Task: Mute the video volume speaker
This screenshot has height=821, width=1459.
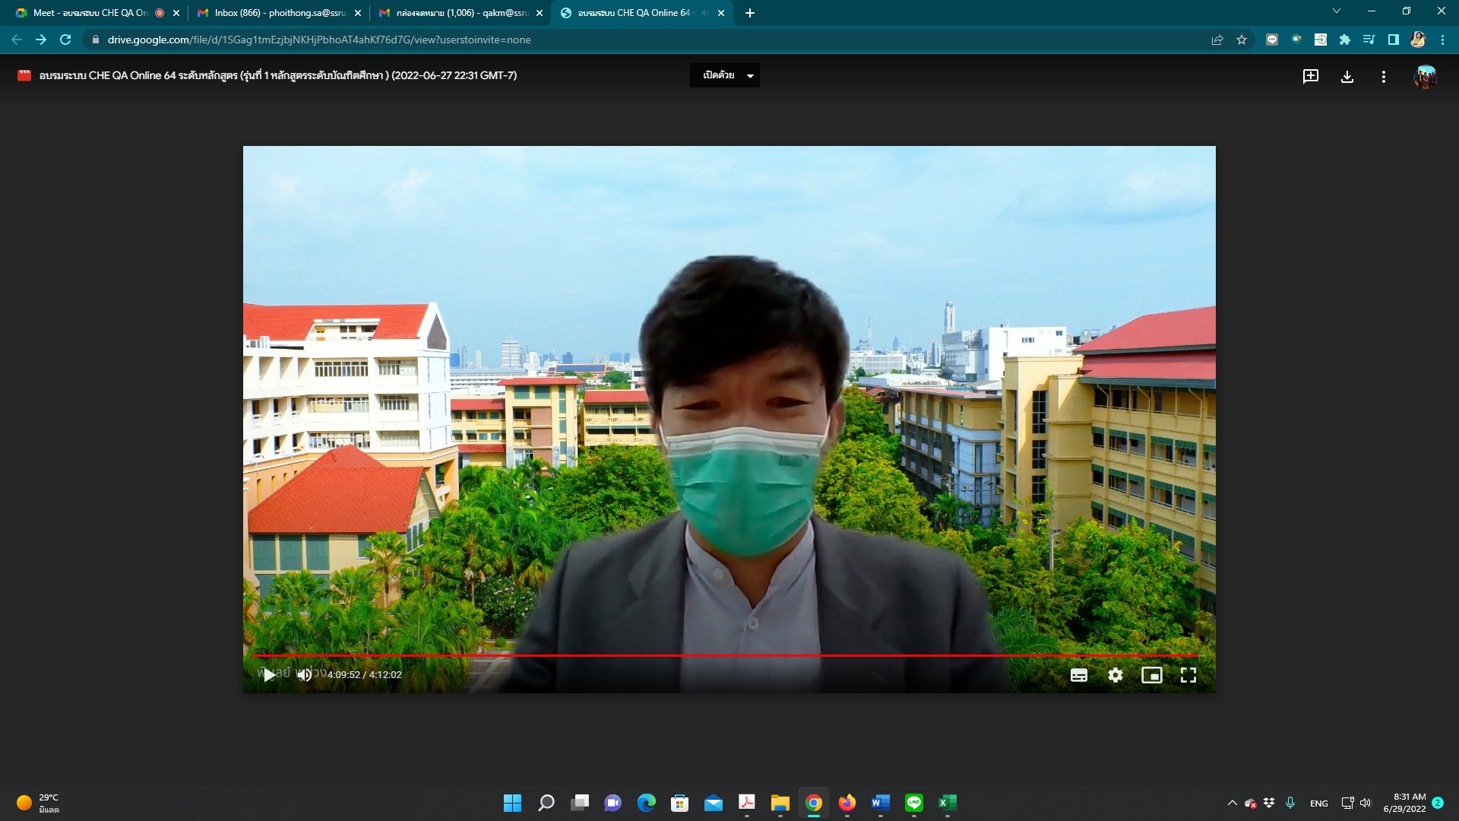Action: click(304, 675)
